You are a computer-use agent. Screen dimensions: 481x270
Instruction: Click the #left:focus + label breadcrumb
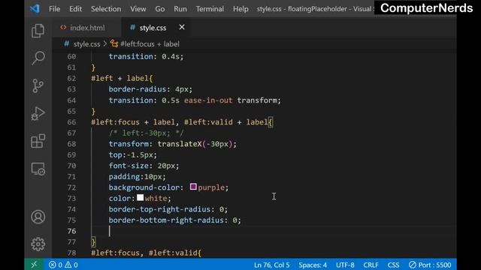pos(150,44)
